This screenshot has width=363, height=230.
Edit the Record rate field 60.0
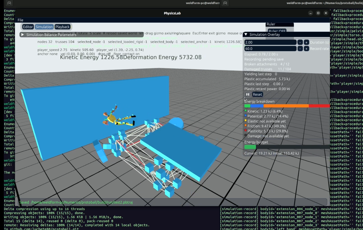coord(270,49)
